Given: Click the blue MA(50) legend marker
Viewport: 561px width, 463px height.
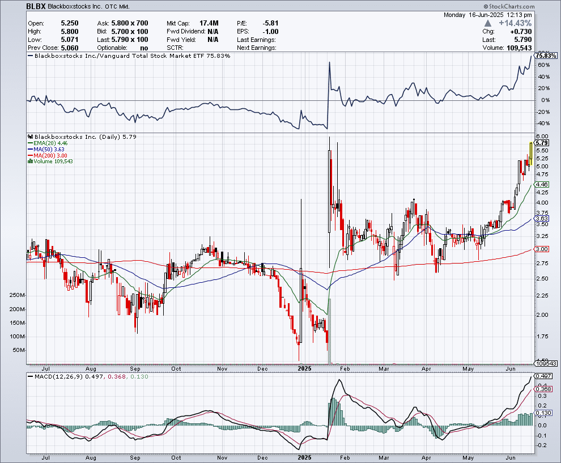Looking at the screenshot, I should (29, 150).
